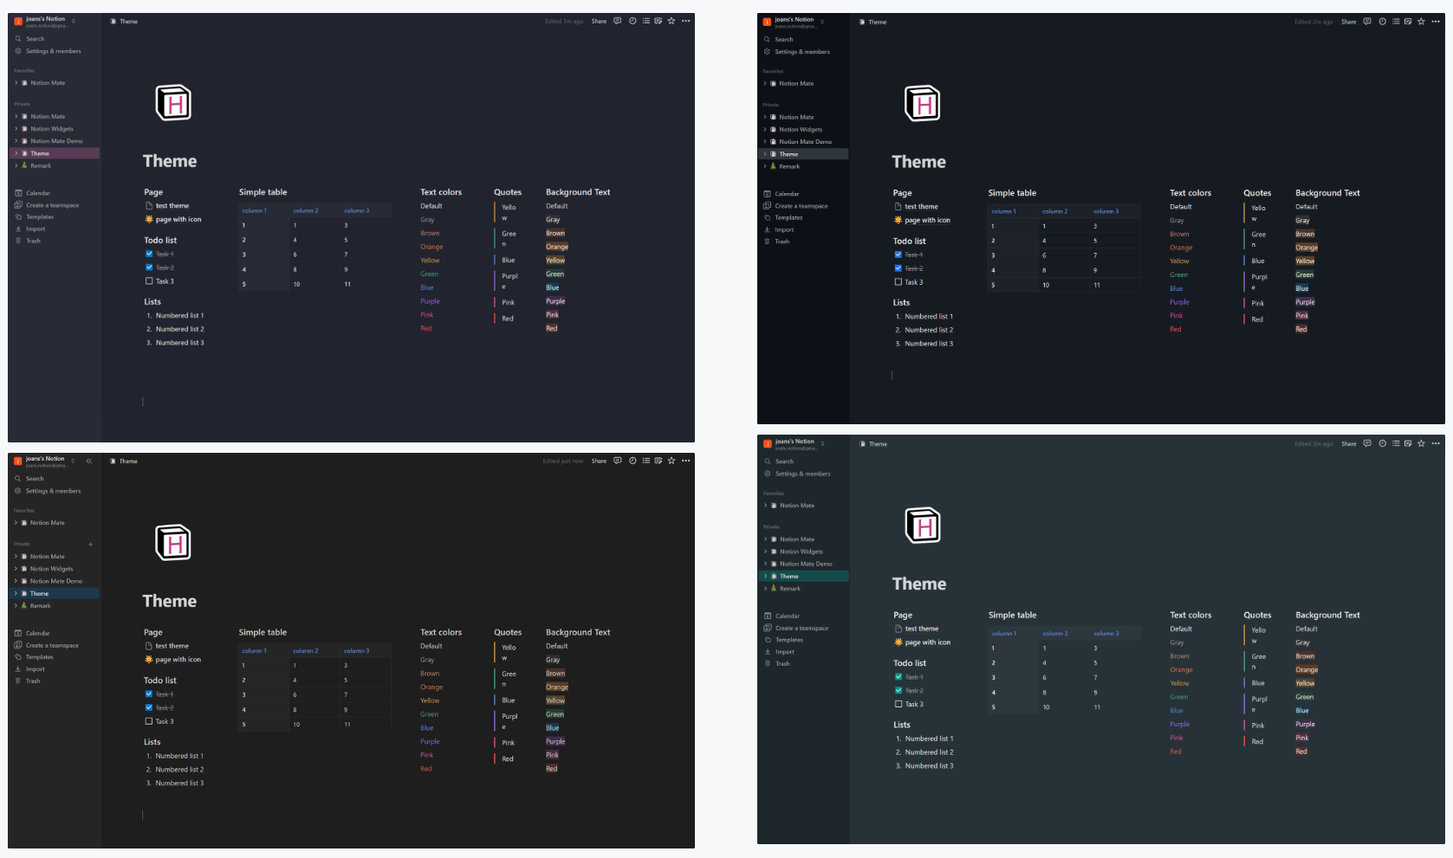
Task: Click the favorite star in purple-accent window
Action: (x=671, y=21)
